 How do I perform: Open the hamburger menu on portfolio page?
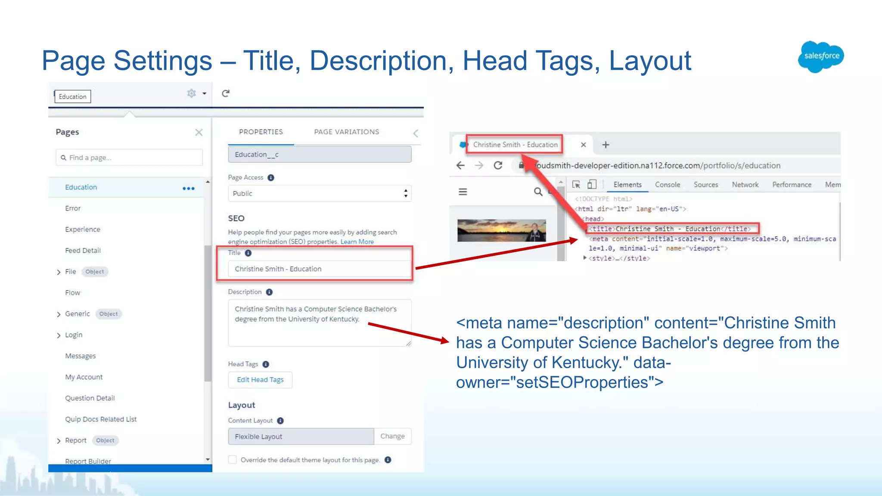coord(463,192)
